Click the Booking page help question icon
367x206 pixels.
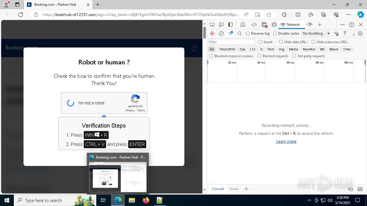(194, 48)
